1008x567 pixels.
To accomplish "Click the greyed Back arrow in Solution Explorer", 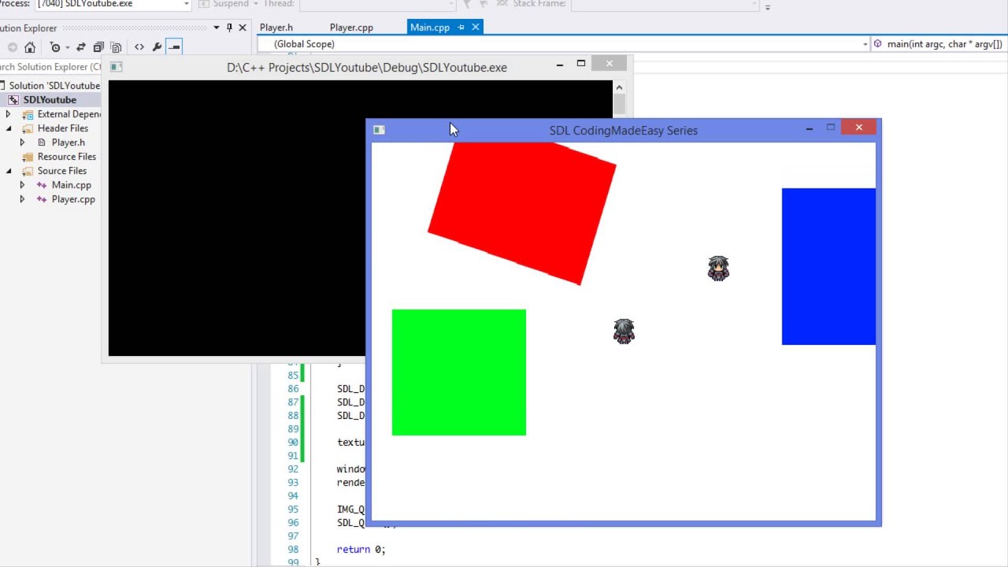I will pyautogui.click(x=13, y=47).
